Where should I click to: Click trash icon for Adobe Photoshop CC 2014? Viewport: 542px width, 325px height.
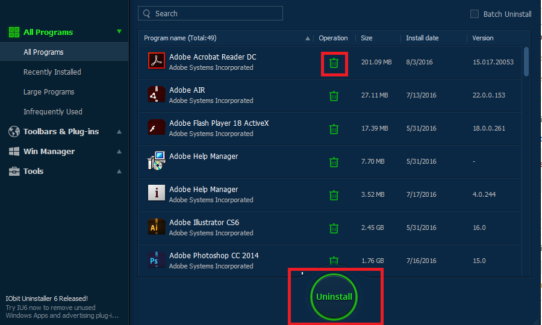[x=334, y=261]
